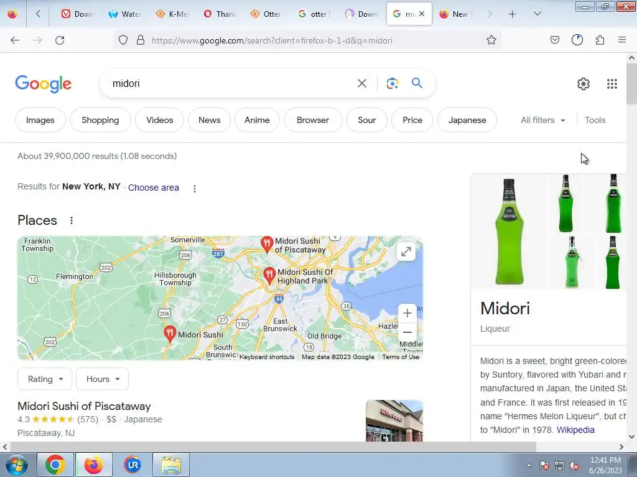Image resolution: width=637 pixels, height=477 pixels.
Task: Select the Browser filter chip
Action: [x=313, y=120]
